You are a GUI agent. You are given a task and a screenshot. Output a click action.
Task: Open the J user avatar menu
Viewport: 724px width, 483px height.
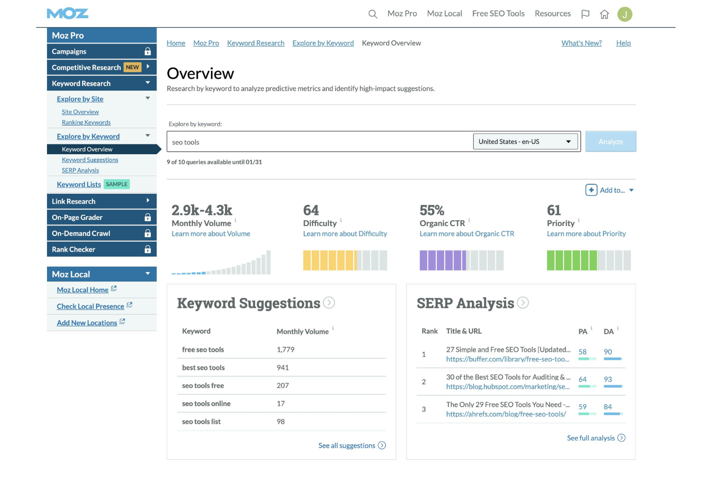click(625, 14)
